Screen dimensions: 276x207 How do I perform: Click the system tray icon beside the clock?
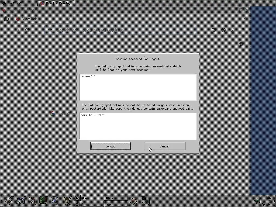point(257,201)
